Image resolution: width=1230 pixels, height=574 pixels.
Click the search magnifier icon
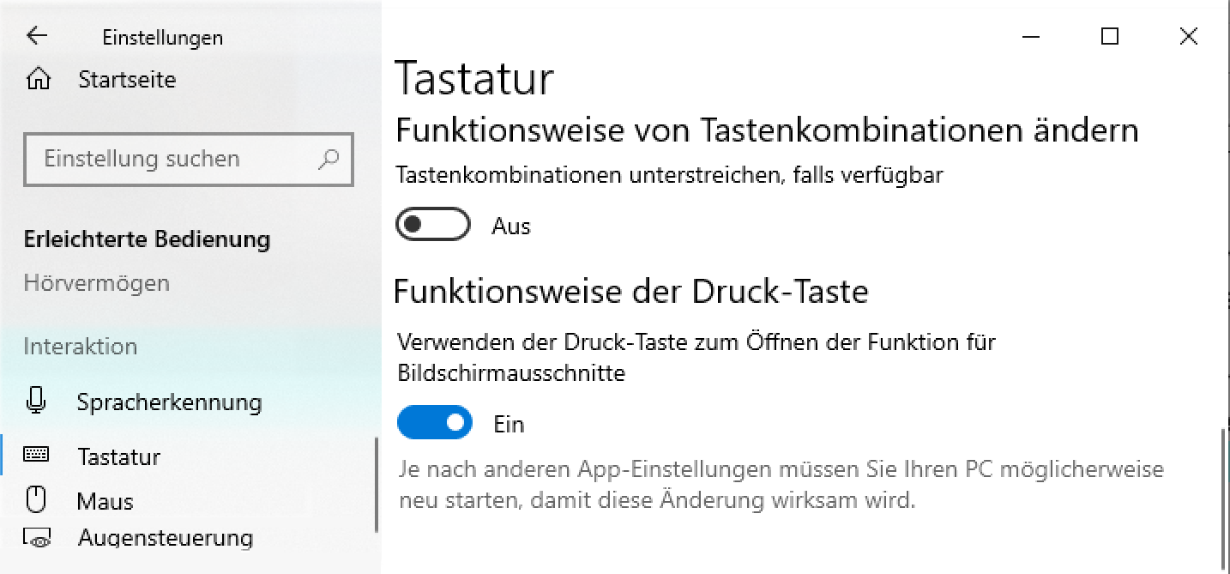(x=328, y=159)
